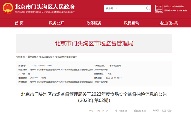This screenshot has height=115, width=191.
Task: Open the 首页 navigation menu item
Action: pyautogui.click(x=19, y=23)
